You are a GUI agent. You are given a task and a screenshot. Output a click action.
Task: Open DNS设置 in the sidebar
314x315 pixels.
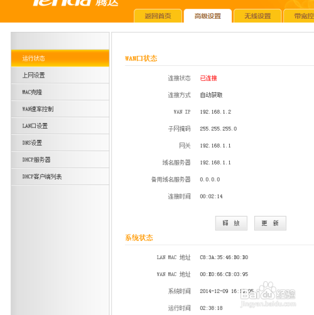point(60,143)
